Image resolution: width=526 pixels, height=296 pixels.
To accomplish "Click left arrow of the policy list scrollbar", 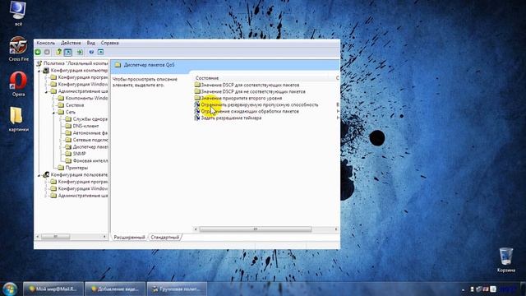I will (196, 229).
